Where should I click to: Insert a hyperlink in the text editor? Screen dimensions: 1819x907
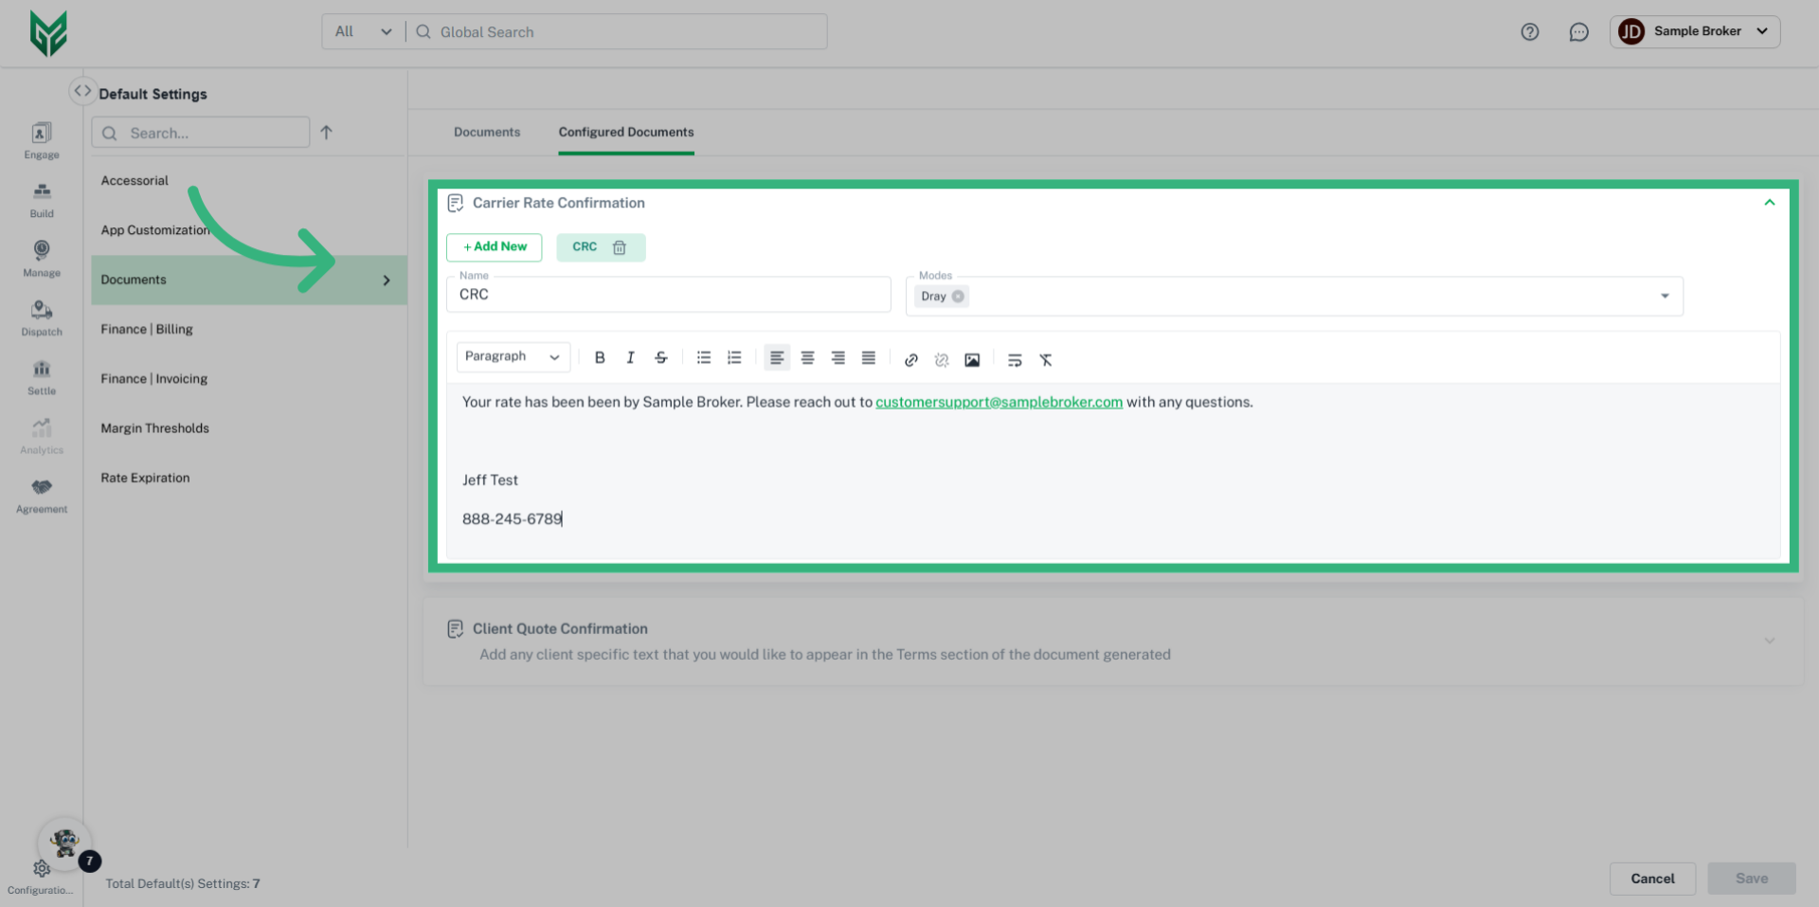click(910, 360)
